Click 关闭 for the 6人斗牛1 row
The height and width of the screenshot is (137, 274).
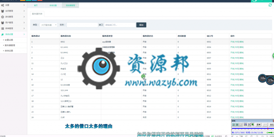(x=237, y=47)
